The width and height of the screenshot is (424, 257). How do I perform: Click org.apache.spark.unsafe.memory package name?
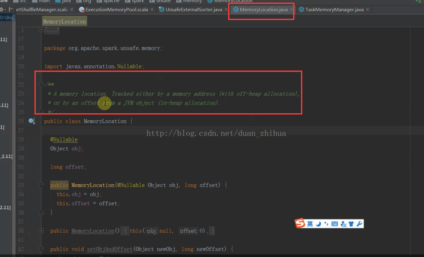pyautogui.click(x=114, y=48)
